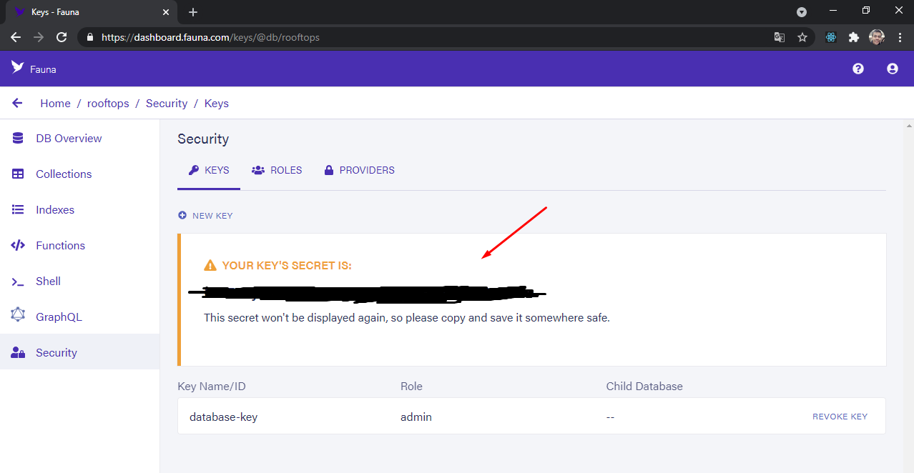Click the admin role cell
This screenshot has height=473, width=914.
pos(416,417)
